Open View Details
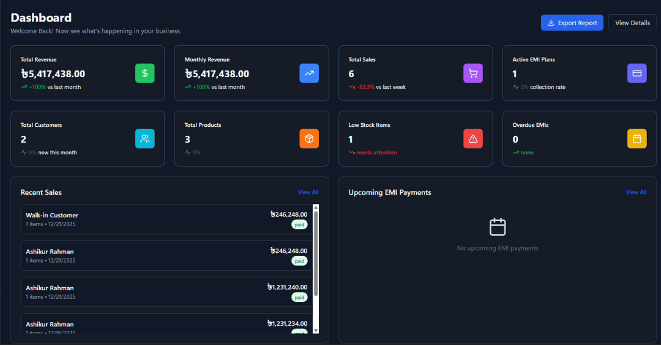This screenshot has width=661, height=346. [x=632, y=23]
